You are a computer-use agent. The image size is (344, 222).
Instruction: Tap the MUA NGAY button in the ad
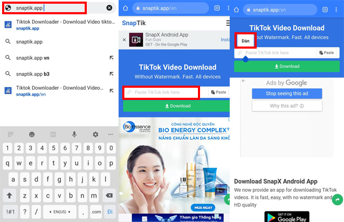(x=203, y=207)
